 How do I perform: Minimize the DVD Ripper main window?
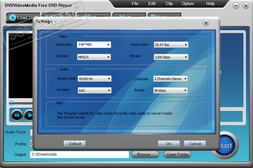(x=236, y=6)
